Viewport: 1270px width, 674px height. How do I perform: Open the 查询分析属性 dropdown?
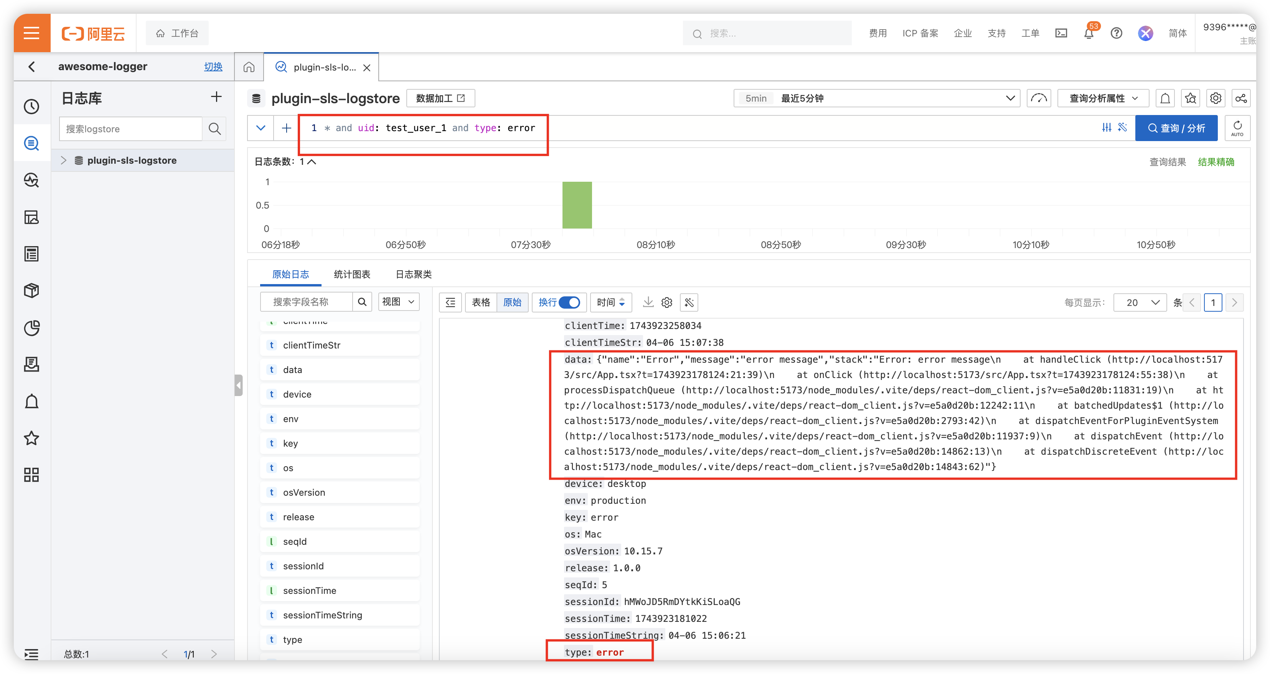[1103, 98]
